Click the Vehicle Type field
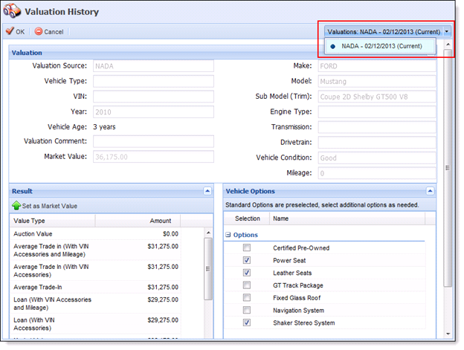The width and height of the screenshot is (464, 350). tap(153, 81)
